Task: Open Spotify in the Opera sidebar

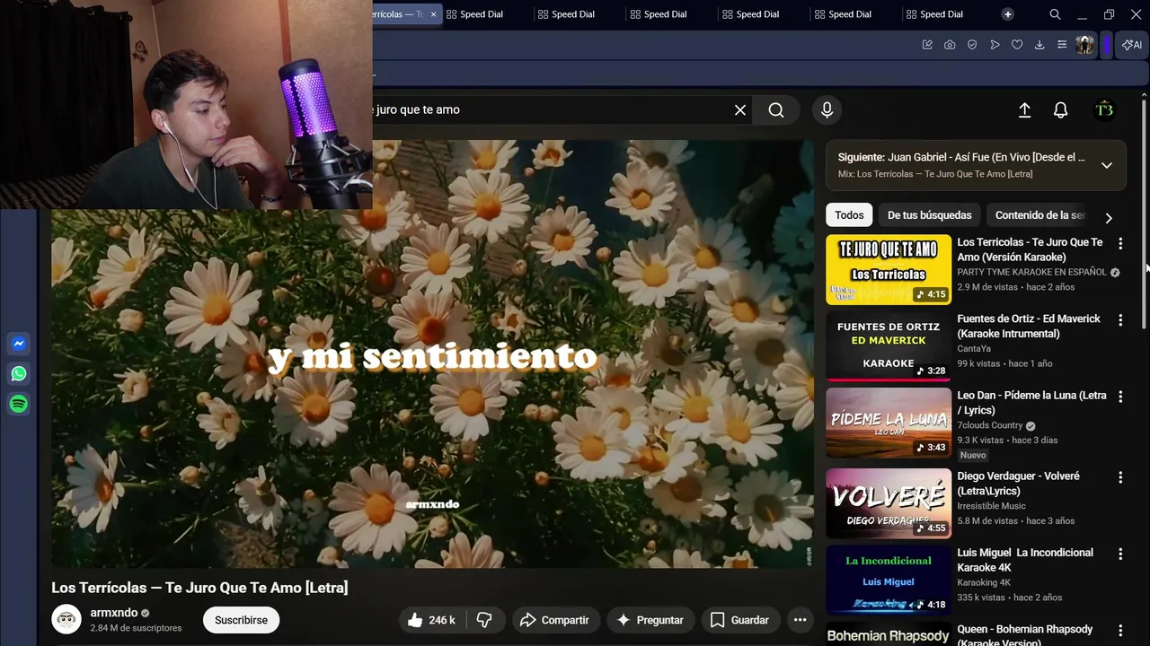Action: tap(18, 405)
